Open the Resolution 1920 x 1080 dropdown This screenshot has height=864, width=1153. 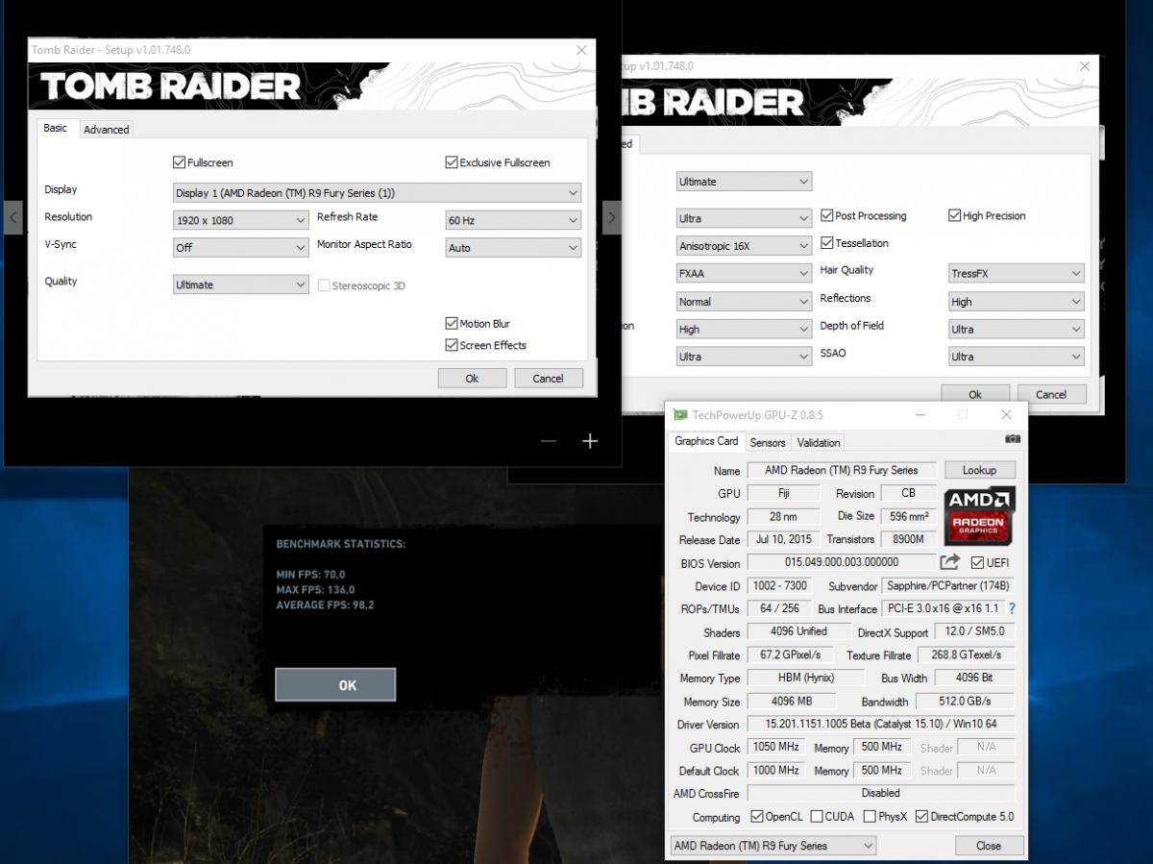point(240,220)
